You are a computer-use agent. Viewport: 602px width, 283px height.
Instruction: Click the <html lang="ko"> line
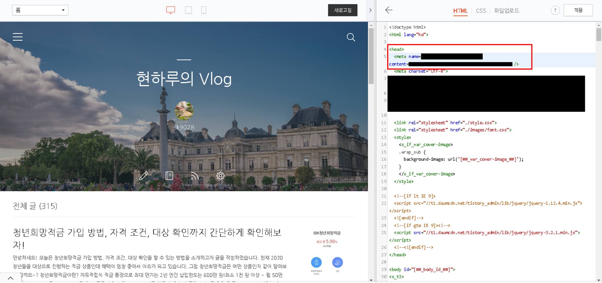[408, 35]
